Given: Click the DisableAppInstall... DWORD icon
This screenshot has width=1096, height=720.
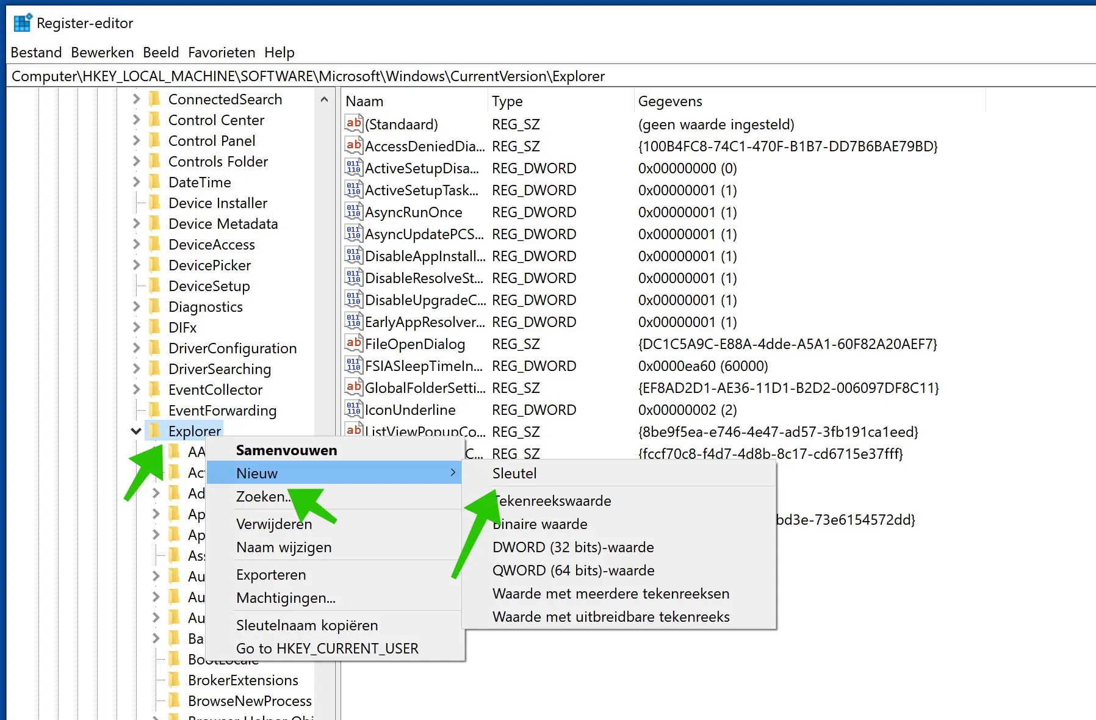Looking at the screenshot, I should [354, 256].
